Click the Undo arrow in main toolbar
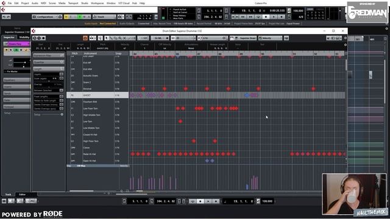390x219 pixels. coord(4,17)
